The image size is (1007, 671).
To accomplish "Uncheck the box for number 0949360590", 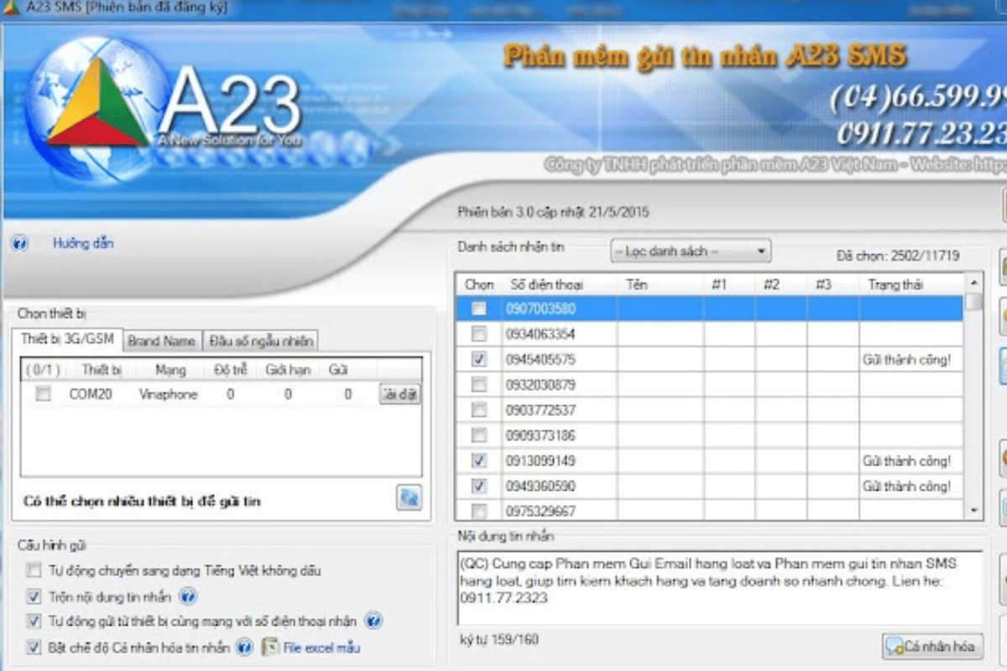I will click(x=478, y=486).
